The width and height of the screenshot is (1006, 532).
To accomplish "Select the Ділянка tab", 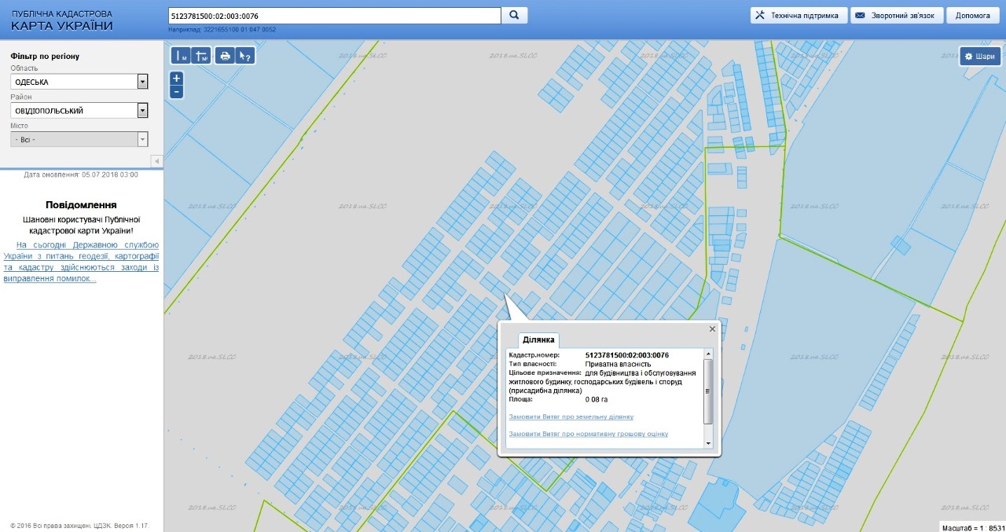I will [538, 339].
